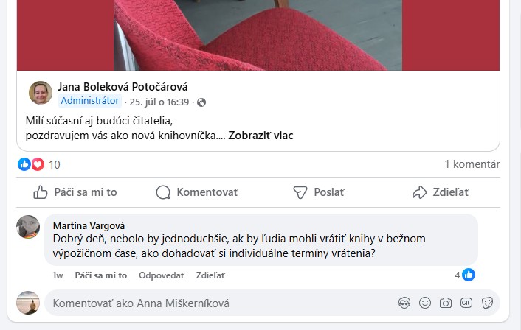
Task: Open the emoji picker in comment box
Action: [x=425, y=303]
